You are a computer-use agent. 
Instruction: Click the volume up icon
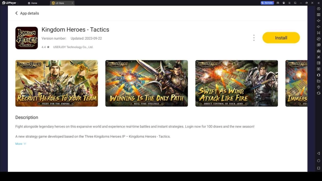coord(319,21)
